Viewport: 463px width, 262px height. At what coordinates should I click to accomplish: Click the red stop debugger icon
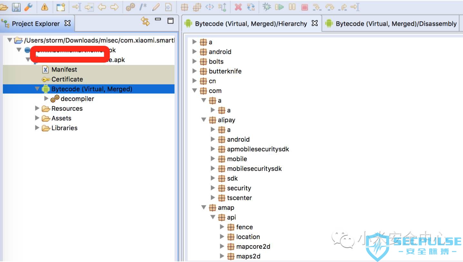click(305, 7)
